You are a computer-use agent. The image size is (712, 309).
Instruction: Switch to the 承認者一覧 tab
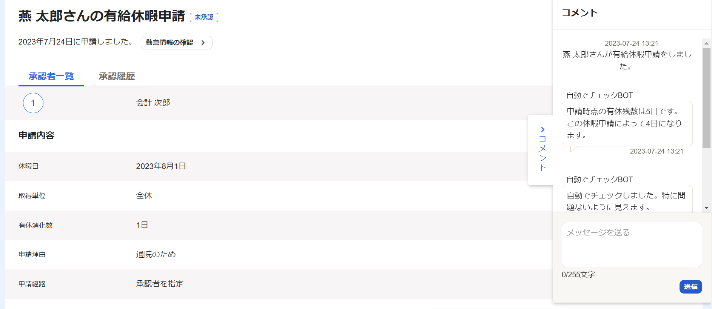tap(51, 77)
